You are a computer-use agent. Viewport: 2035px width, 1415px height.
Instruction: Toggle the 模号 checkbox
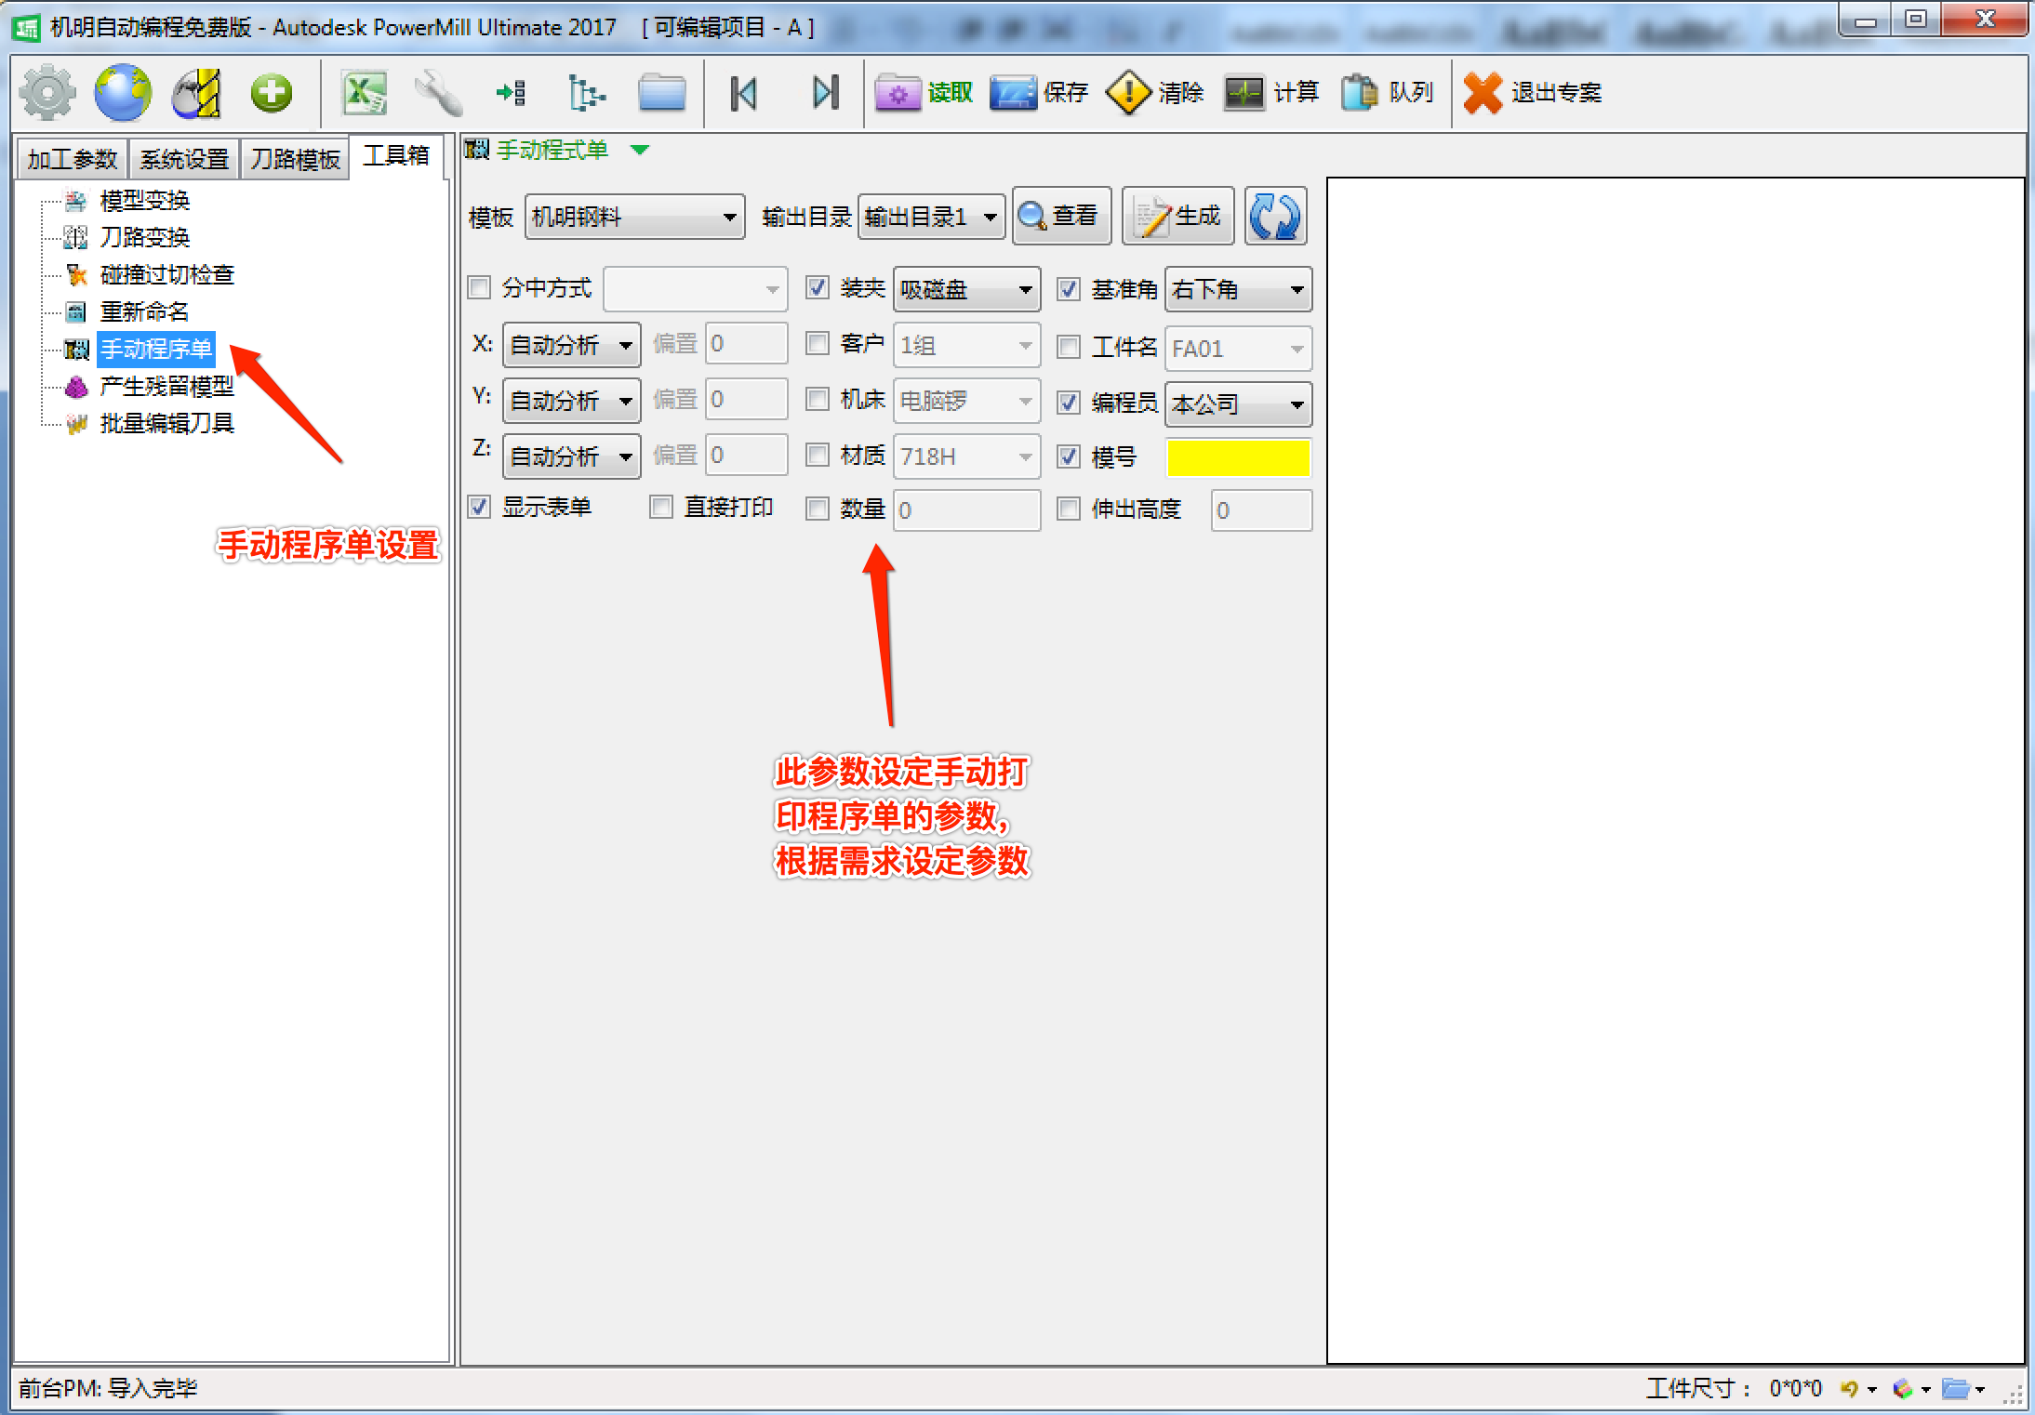1069,456
